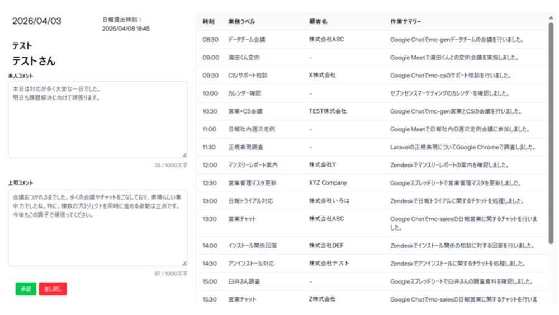Click the 2026/04/03 report date
559x315 pixels.
pos(37,21)
